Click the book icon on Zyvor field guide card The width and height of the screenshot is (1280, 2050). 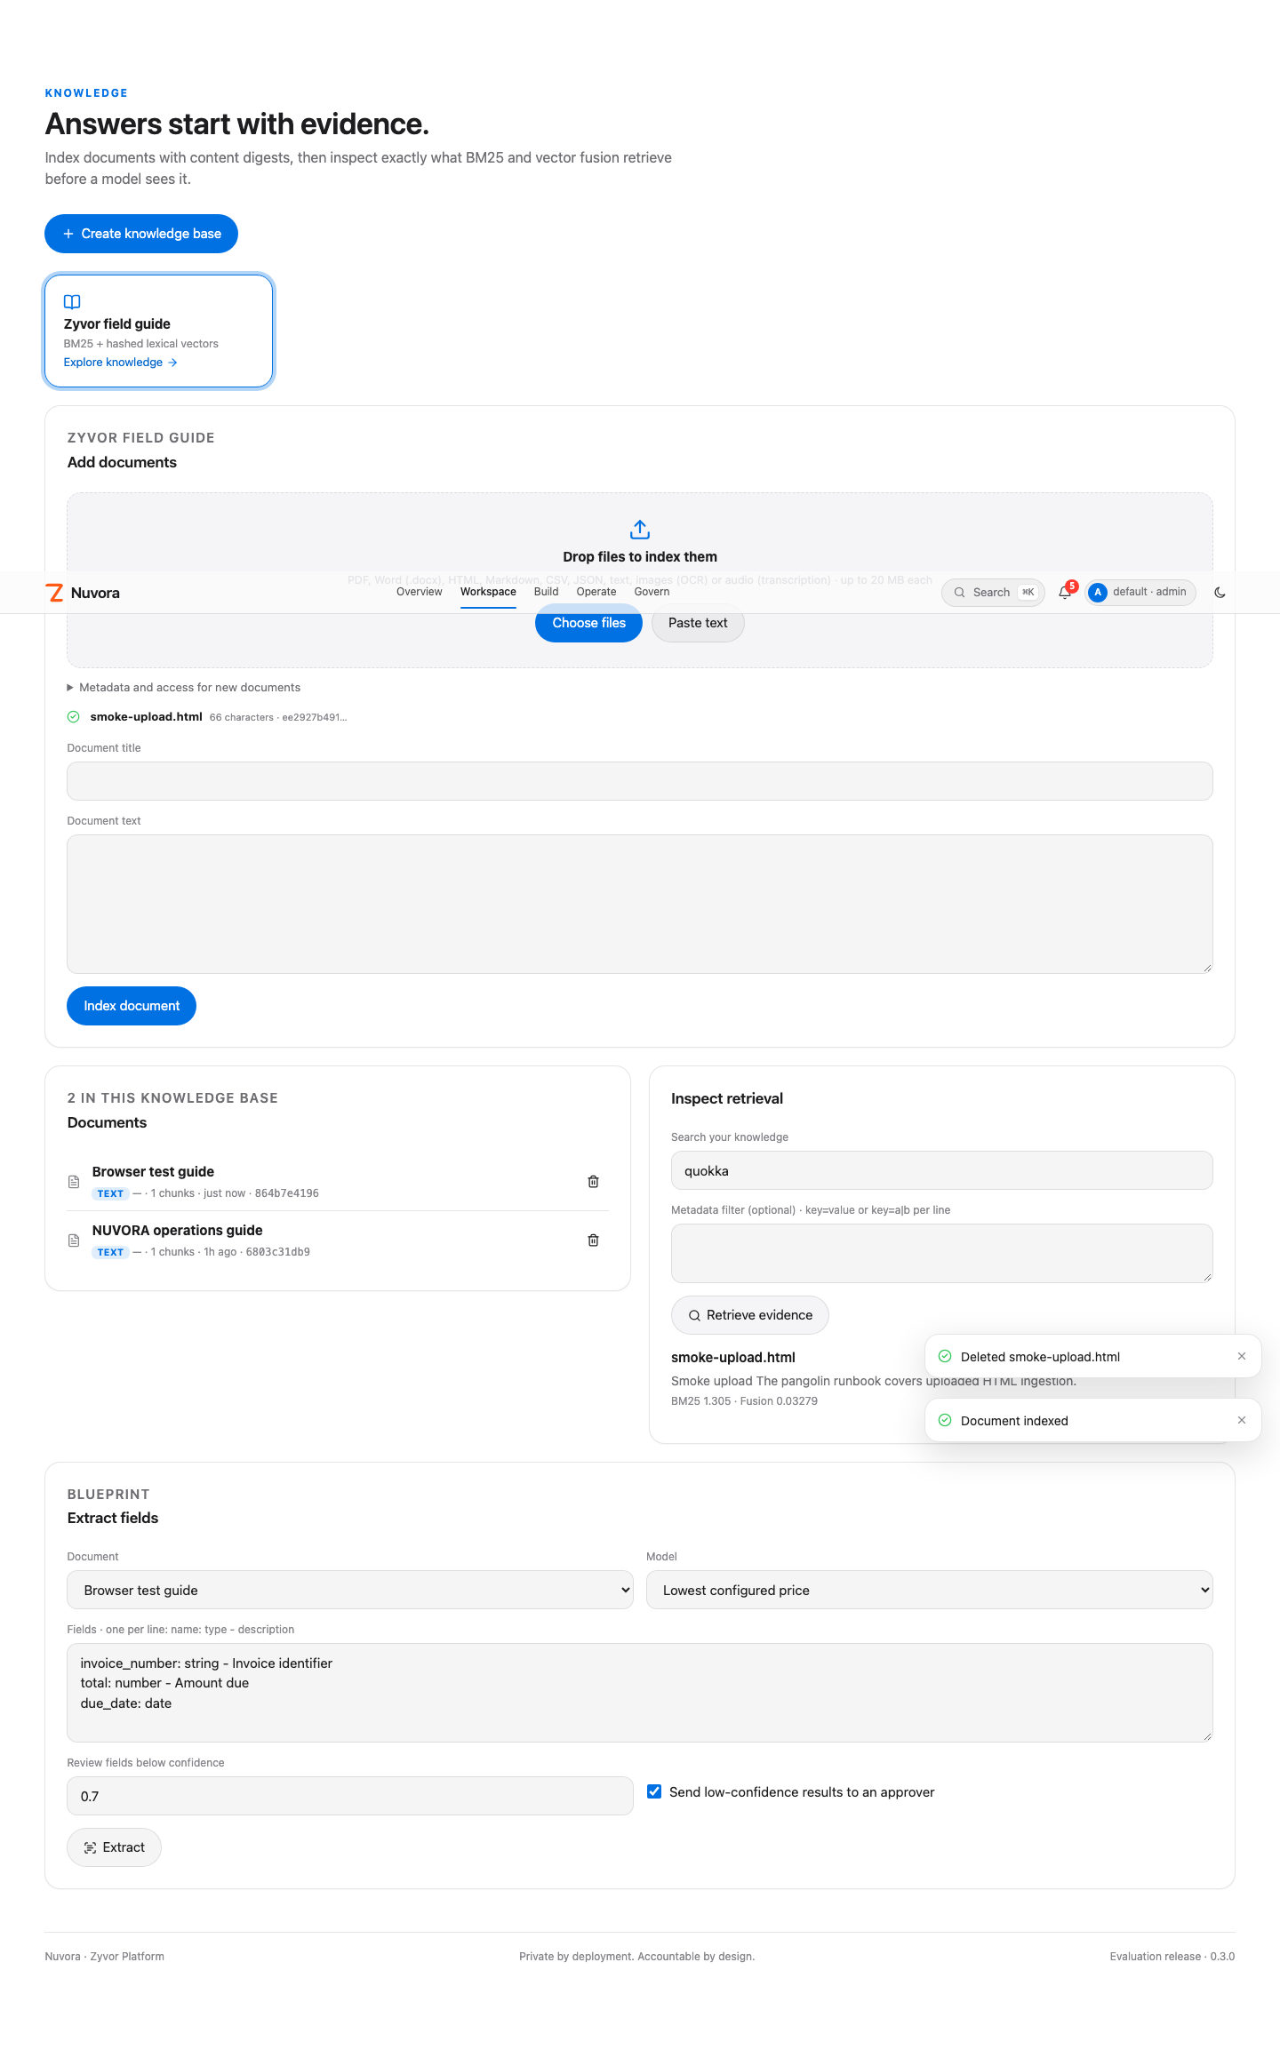72,302
